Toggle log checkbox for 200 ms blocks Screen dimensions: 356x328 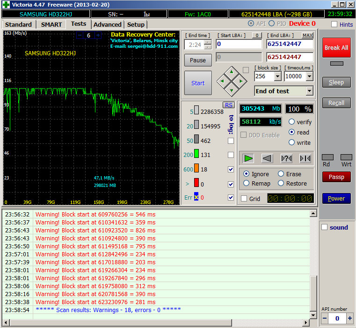tap(231, 155)
